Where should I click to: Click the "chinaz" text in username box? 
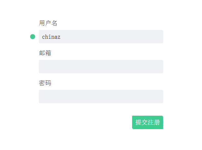click(51, 37)
